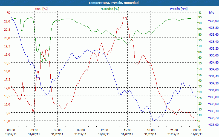This screenshot has width=219, height=137.
Task: Click pressure axis value '935,20'
Action: [x=213, y=48]
